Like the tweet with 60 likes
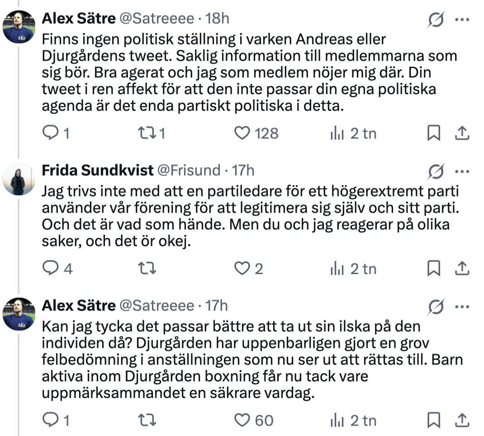This screenshot has width=484, height=436. pyautogui.click(x=242, y=420)
